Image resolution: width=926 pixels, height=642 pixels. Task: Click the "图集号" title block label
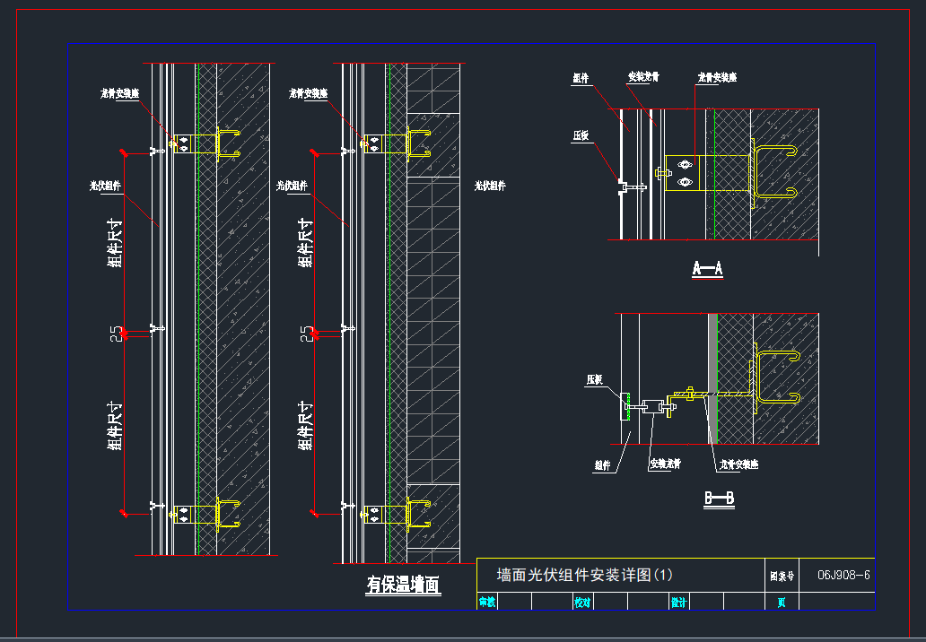click(782, 576)
